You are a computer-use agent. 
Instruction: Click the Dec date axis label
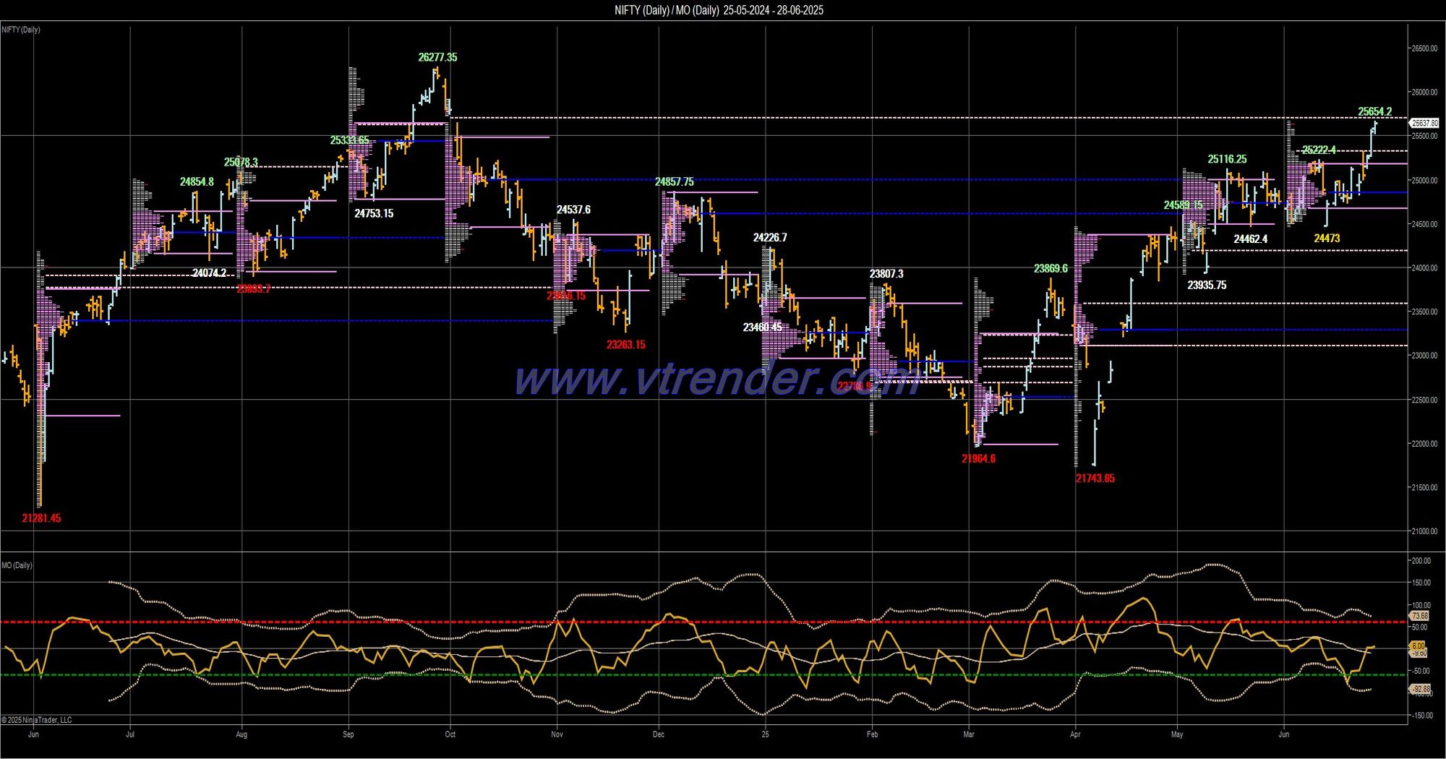pos(659,734)
